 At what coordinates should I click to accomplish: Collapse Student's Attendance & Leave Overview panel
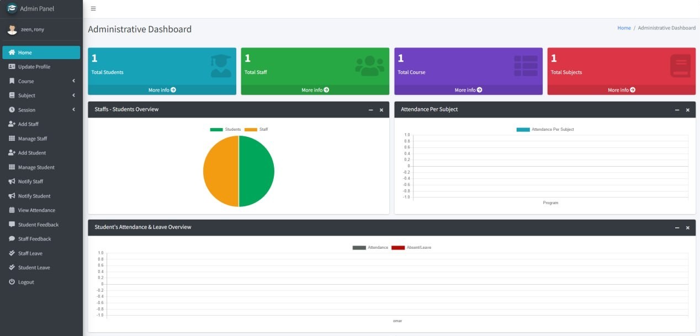tap(677, 228)
